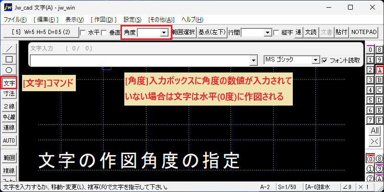Enable the 水平 horizontal checkbox
This screenshot has width=384, height=192.
pyautogui.click(x=83, y=33)
